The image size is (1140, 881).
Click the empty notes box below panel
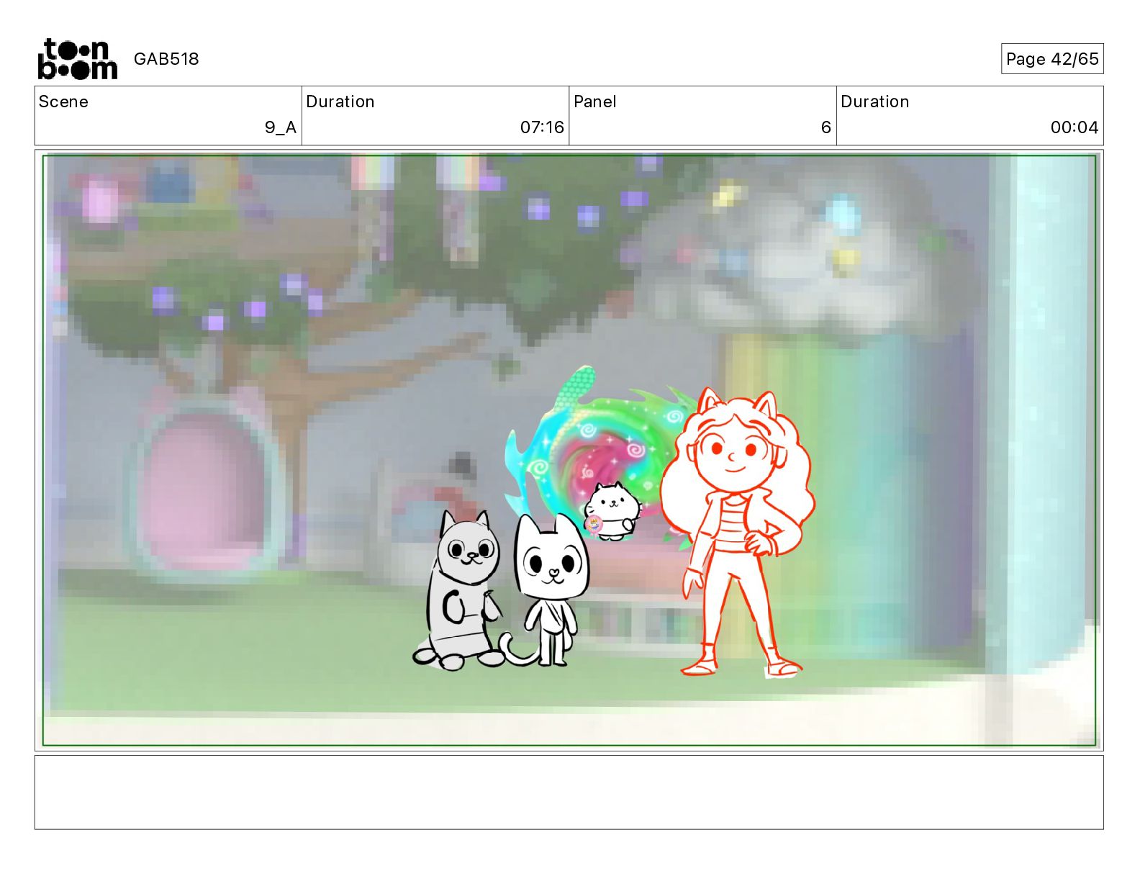pos(569,792)
